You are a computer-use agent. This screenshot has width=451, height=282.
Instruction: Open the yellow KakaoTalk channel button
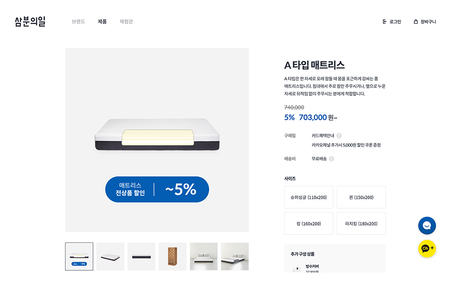[427, 249]
